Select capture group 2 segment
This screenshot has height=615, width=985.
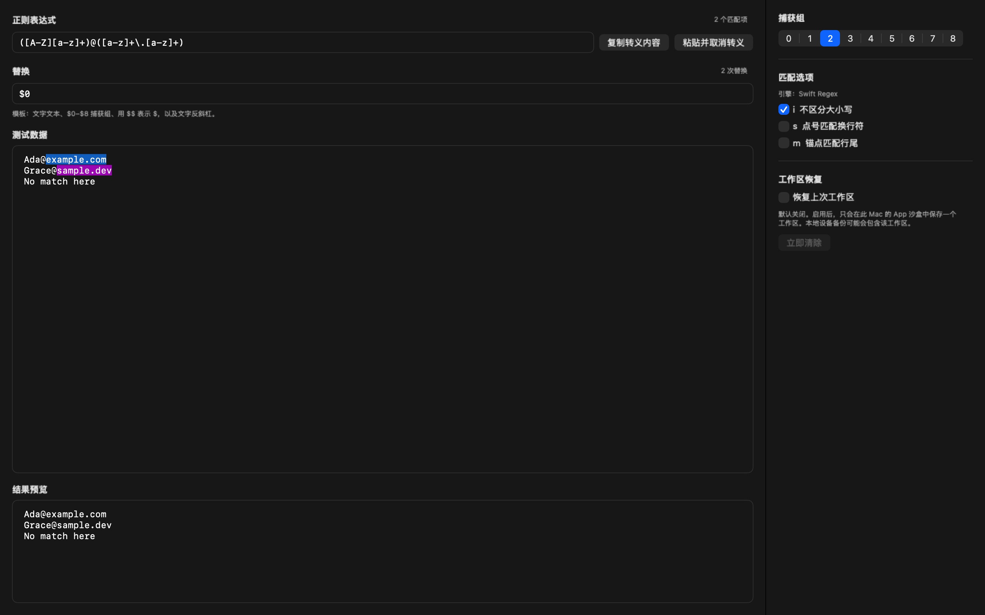[x=830, y=39]
